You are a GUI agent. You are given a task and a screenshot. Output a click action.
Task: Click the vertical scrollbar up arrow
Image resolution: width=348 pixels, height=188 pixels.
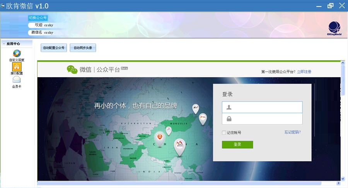pos(343,63)
